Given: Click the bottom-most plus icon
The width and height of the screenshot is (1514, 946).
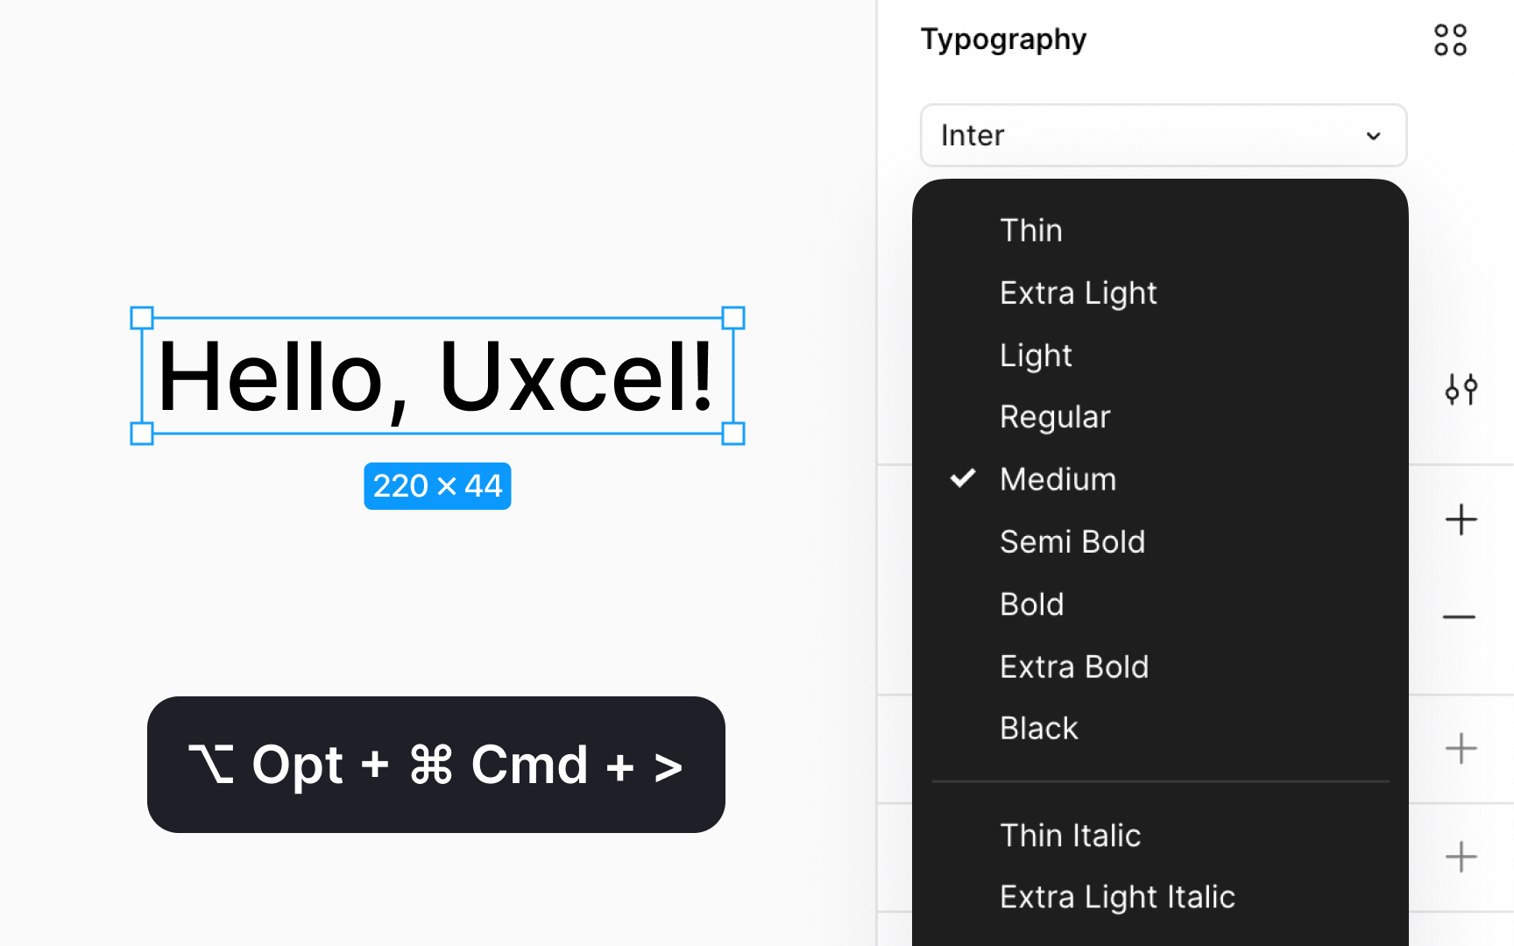Looking at the screenshot, I should pos(1461,857).
